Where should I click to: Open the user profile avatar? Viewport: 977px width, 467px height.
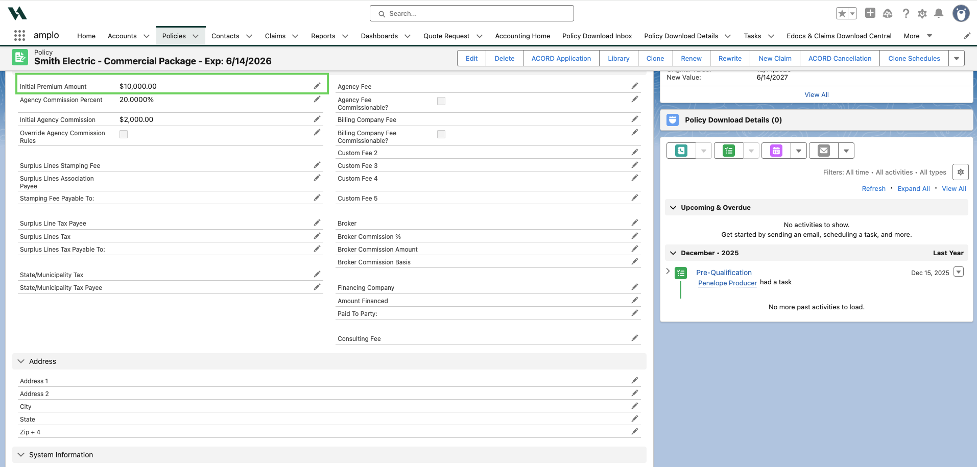point(961,13)
